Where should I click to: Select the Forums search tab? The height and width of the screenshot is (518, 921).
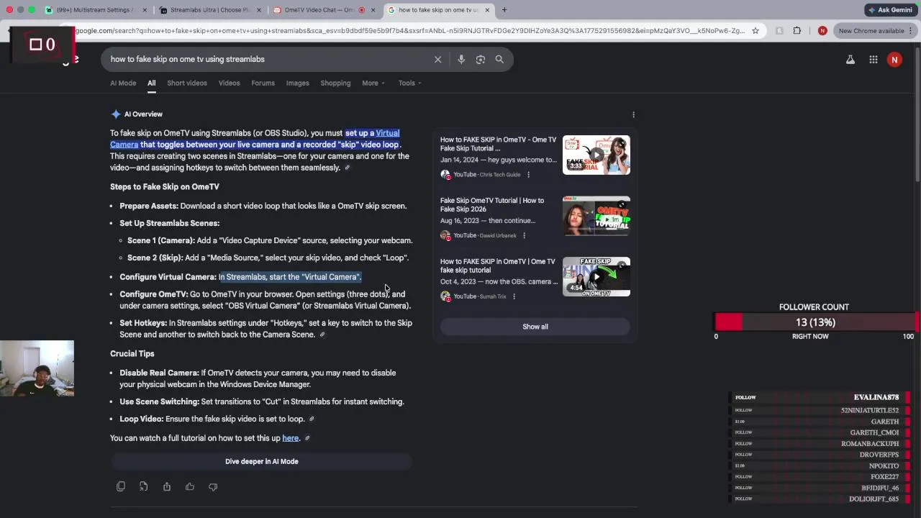(263, 83)
